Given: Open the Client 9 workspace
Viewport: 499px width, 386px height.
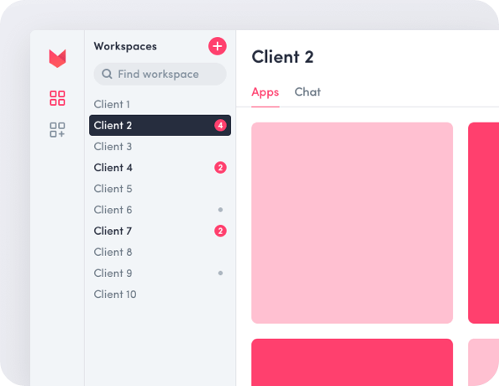Looking at the screenshot, I should pyautogui.click(x=160, y=273).
